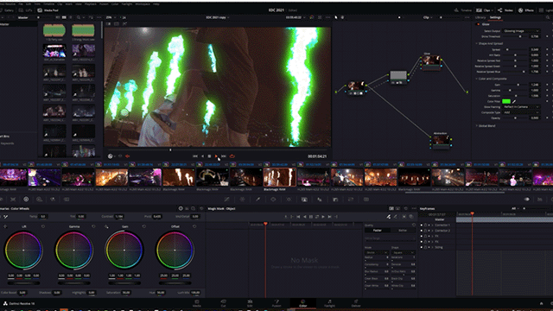Go to the Fairlight page
The height and width of the screenshot is (311, 553).
coord(329,303)
